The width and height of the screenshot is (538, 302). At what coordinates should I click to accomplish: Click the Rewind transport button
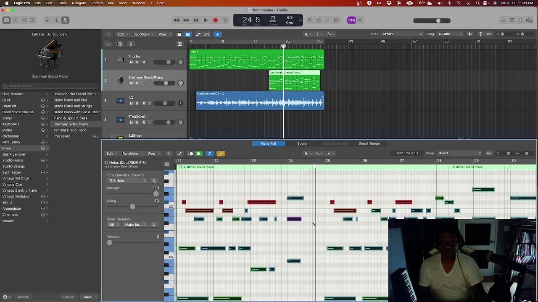(x=177, y=20)
